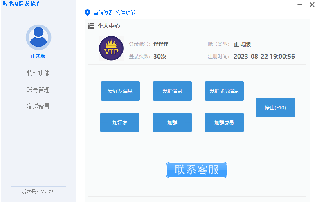Minimize the window

[x=300, y=5]
